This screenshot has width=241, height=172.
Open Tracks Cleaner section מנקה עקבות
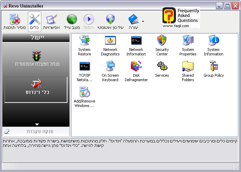(36, 131)
